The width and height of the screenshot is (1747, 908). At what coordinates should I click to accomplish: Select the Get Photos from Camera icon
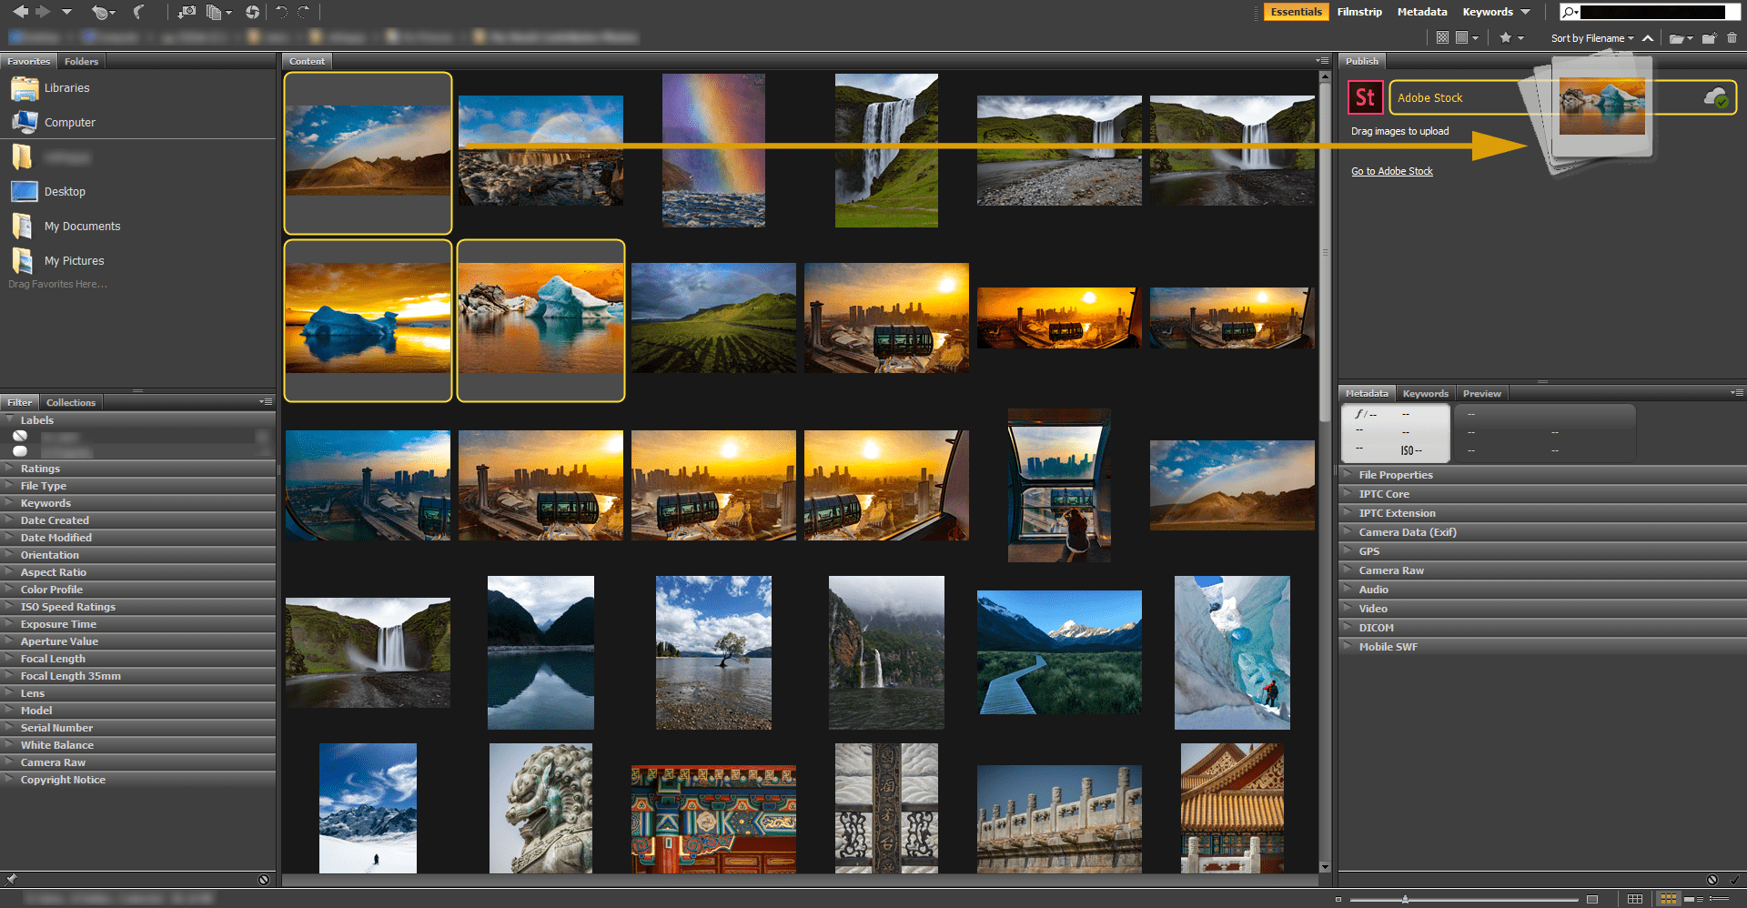(187, 12)
